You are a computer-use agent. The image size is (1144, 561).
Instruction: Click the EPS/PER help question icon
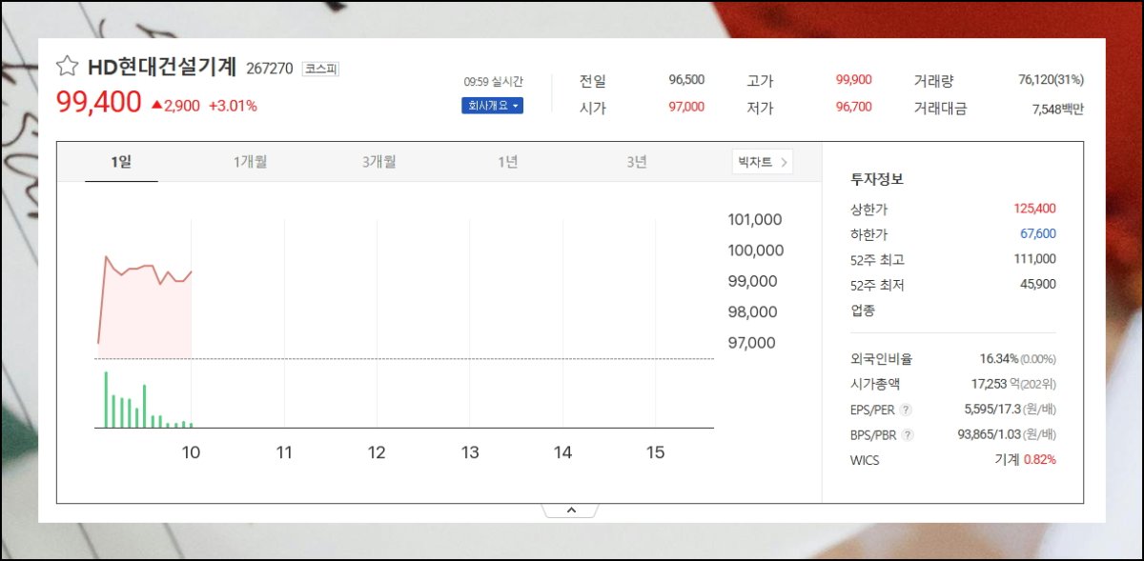click(x=907, y=410)
